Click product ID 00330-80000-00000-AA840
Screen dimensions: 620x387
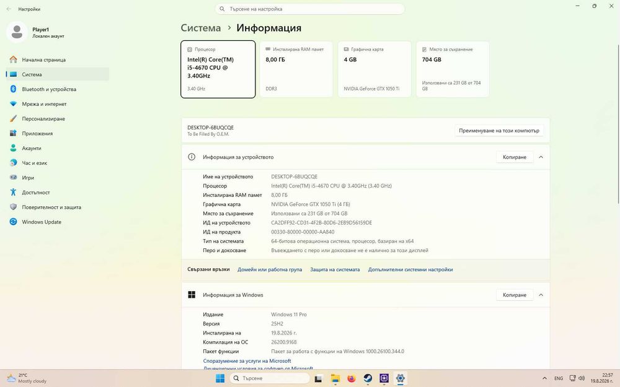click(x=303, y=232)
